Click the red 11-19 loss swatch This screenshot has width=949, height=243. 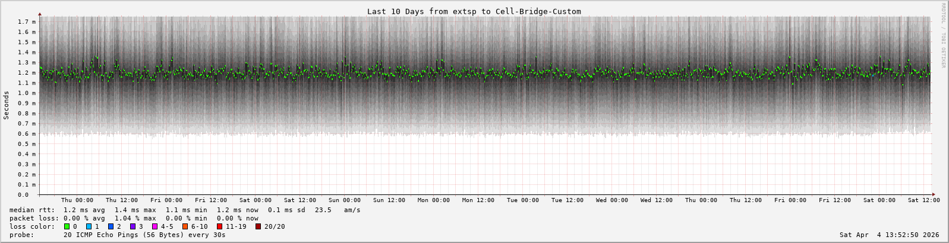[x=219, y=226]
